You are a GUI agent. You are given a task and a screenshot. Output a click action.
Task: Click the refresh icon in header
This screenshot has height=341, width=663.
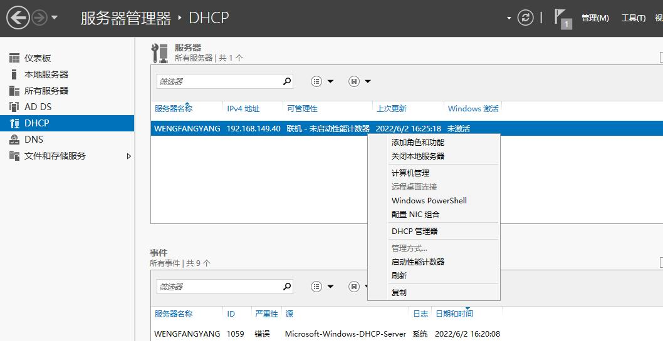(x=526, y=18)
